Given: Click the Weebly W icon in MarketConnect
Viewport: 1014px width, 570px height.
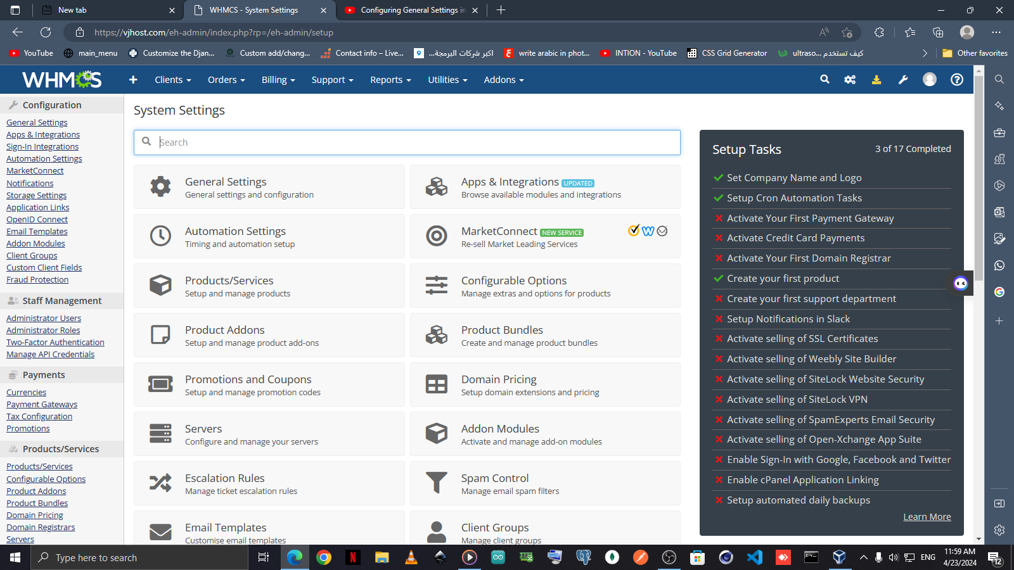Looking at the screenshot, I should click(x=648, y=231).
